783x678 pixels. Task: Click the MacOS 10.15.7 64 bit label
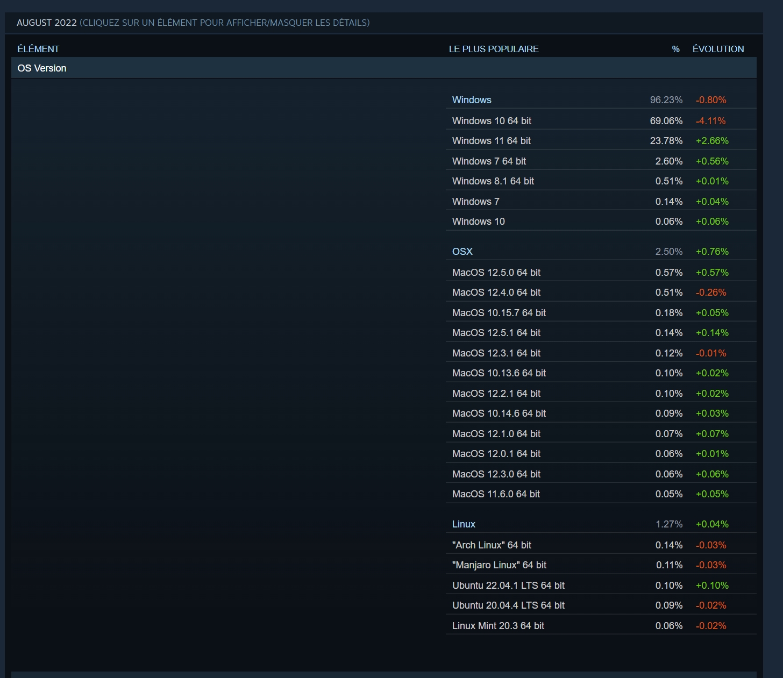click(x=499, y=313)
